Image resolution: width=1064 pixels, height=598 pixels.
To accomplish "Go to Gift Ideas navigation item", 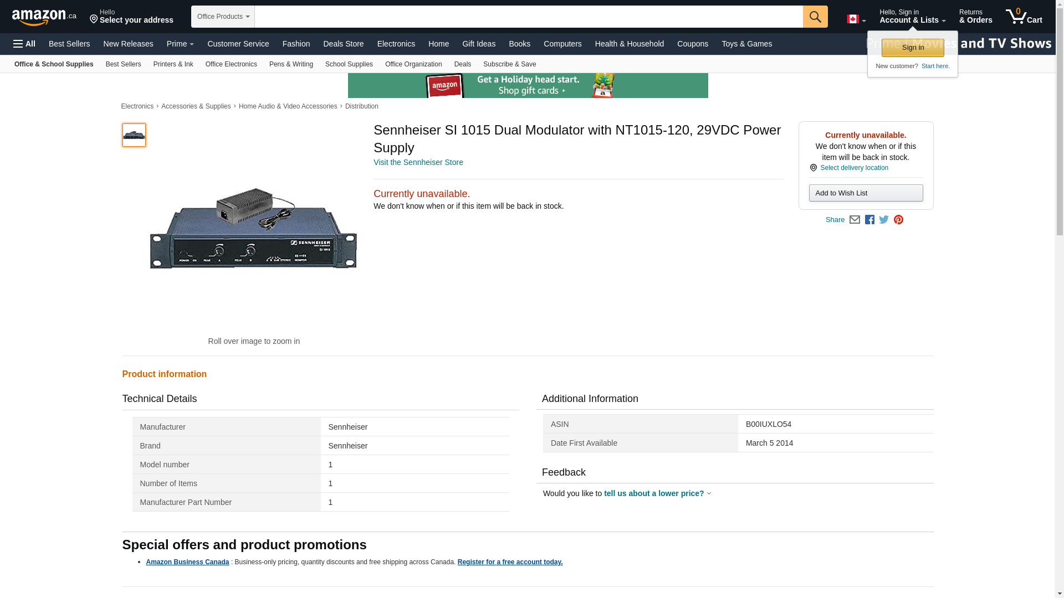I will click(478, 44).
